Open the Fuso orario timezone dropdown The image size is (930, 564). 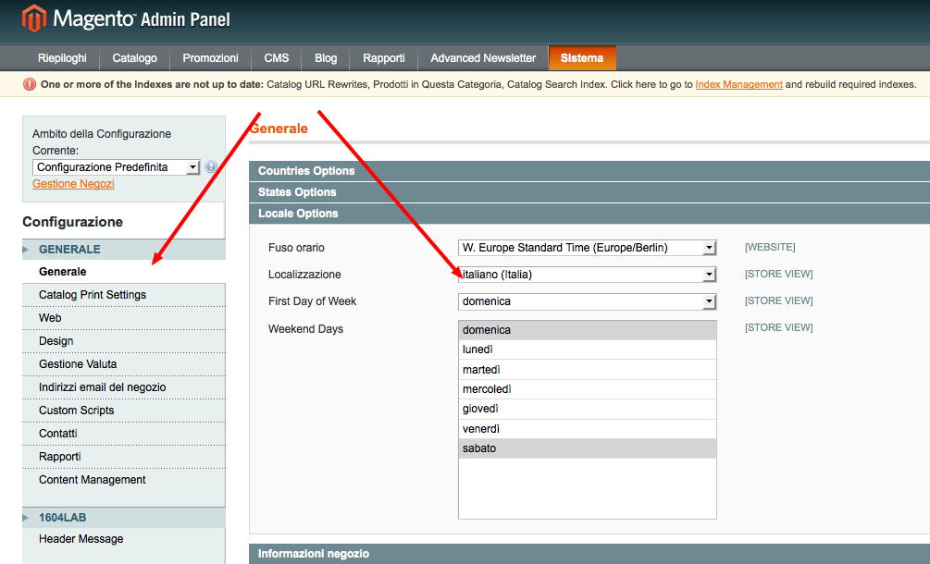(588, 248)
